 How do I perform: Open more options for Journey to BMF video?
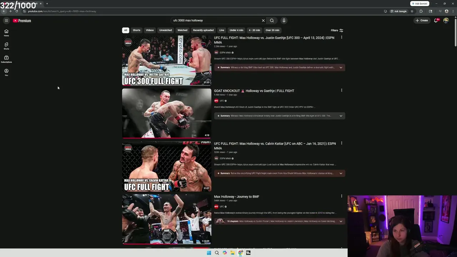pos(342,196)
